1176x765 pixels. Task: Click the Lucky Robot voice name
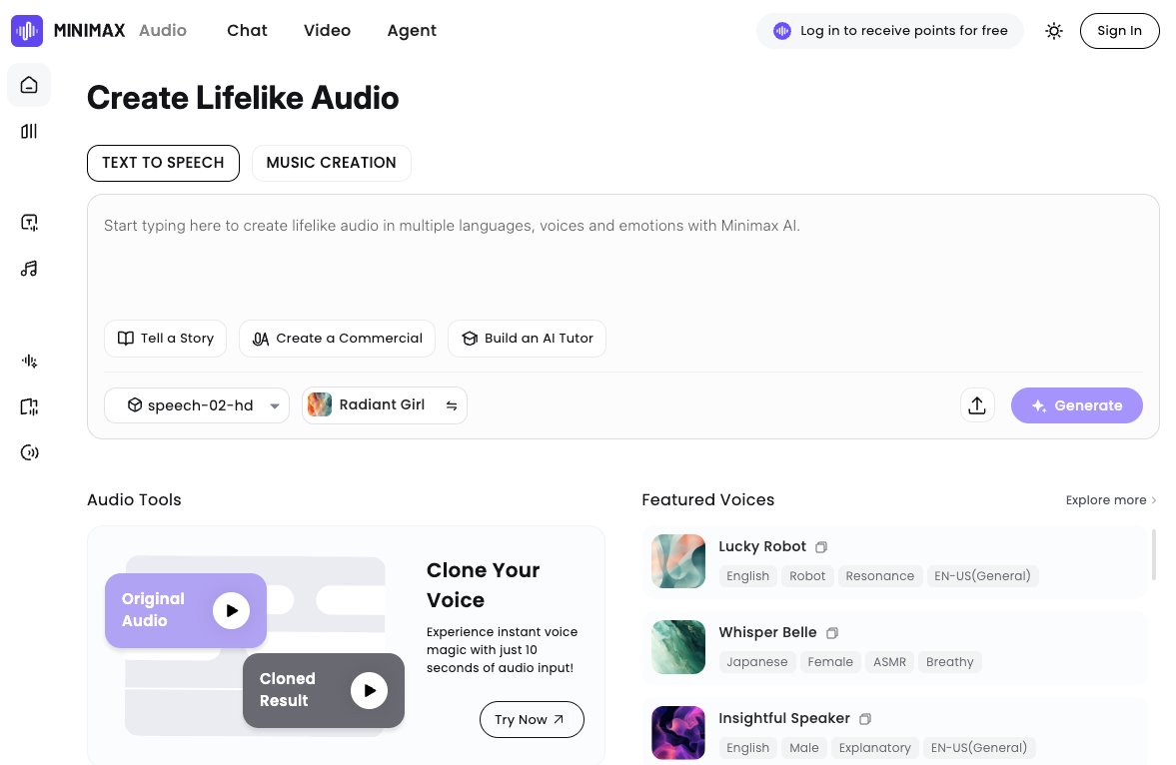(762, 546)
